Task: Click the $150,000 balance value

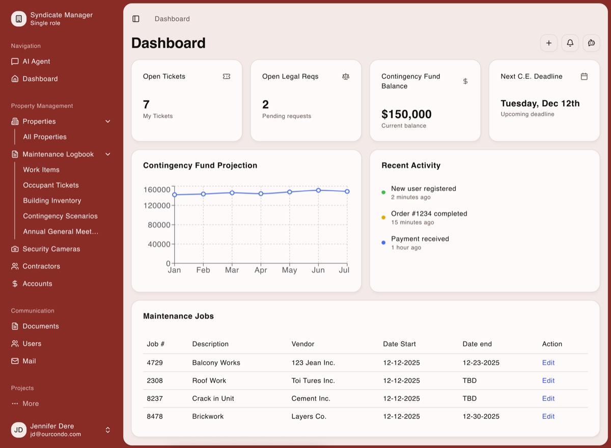Action: coord(406,114)
